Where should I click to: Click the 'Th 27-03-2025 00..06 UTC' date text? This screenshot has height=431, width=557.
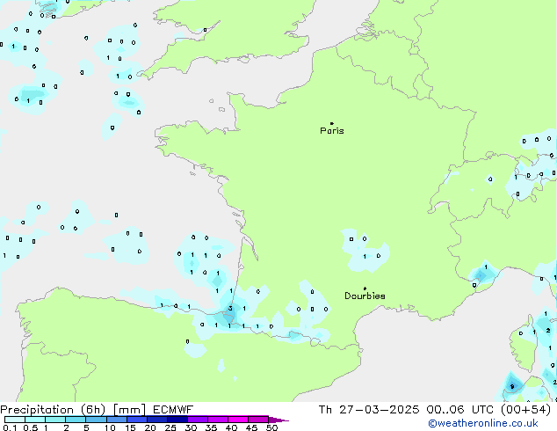pyautogui.click(x=406, y=410)
